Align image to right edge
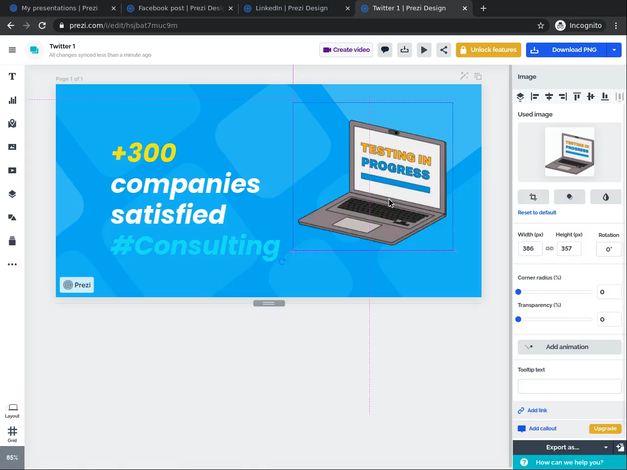Image resolution: width=627 pixels, height=470 pixels. (563, 97)
